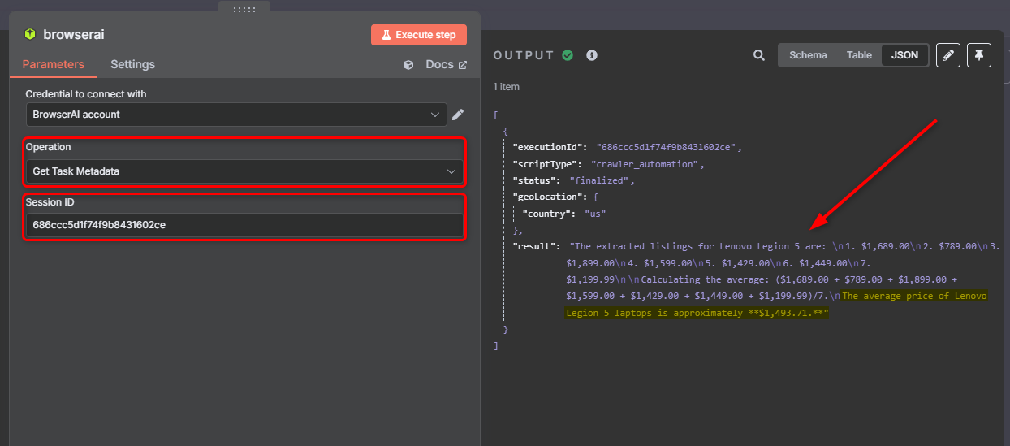Click the "executionId" key in JSON
1010x446 pixels.
(x=548, y=148)
